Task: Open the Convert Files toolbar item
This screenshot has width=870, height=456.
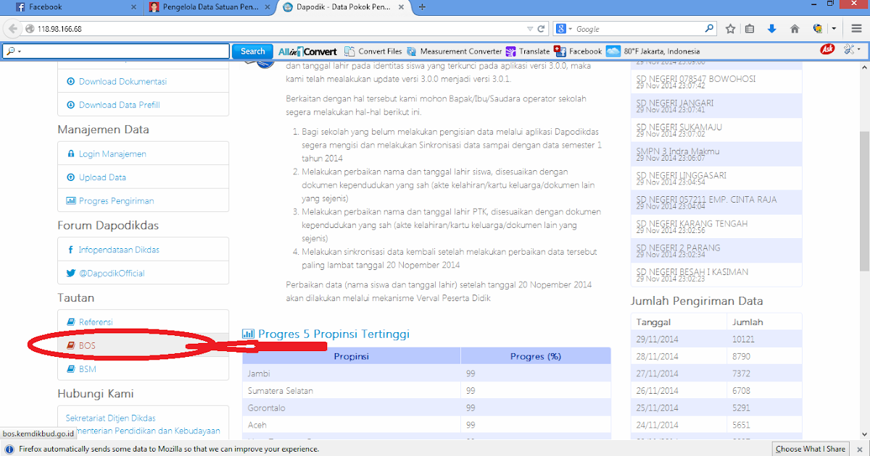Action: [x=373, y=51]
